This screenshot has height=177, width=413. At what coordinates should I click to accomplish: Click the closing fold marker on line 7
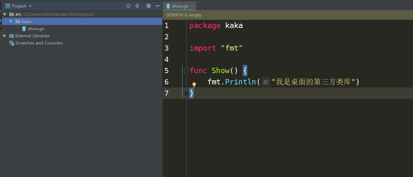point(186,93)
